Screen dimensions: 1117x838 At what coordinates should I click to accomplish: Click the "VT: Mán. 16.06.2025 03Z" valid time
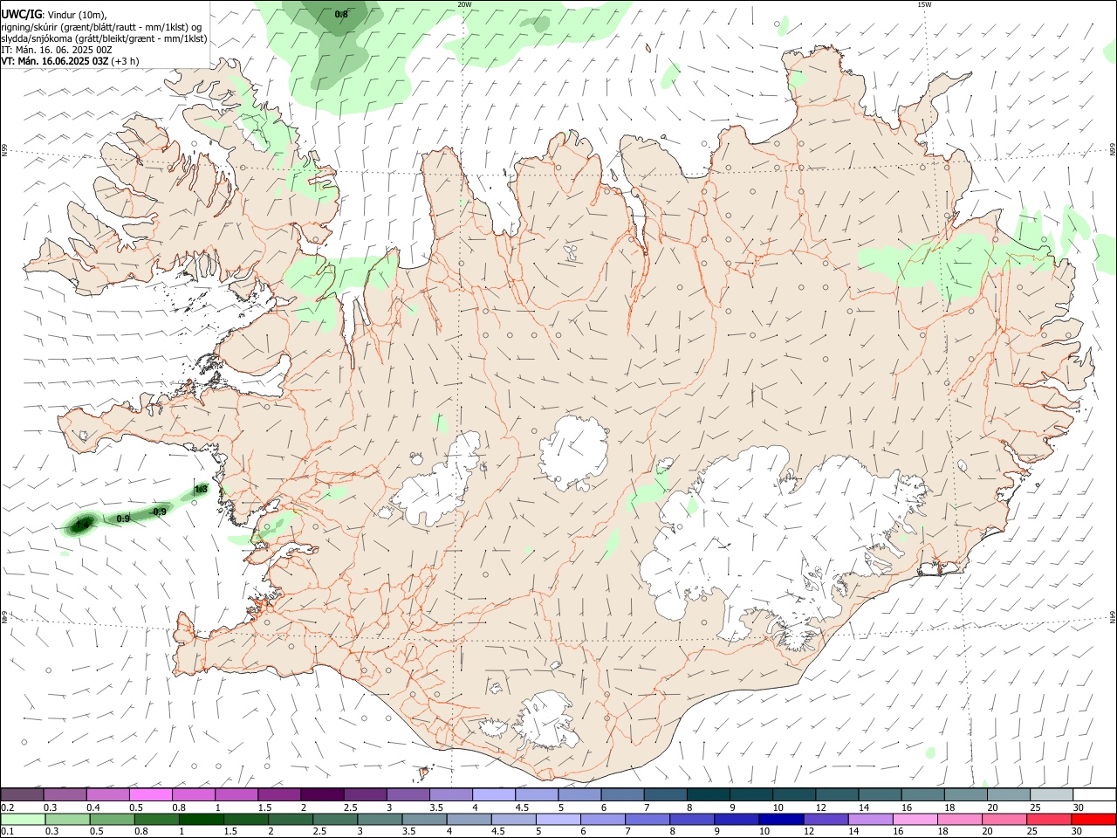tap(55, 61)
